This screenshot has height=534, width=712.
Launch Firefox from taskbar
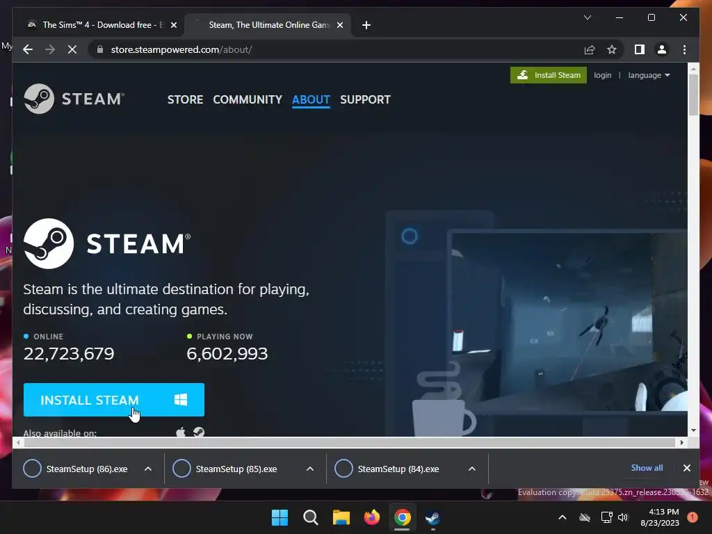tap(372, 517)
